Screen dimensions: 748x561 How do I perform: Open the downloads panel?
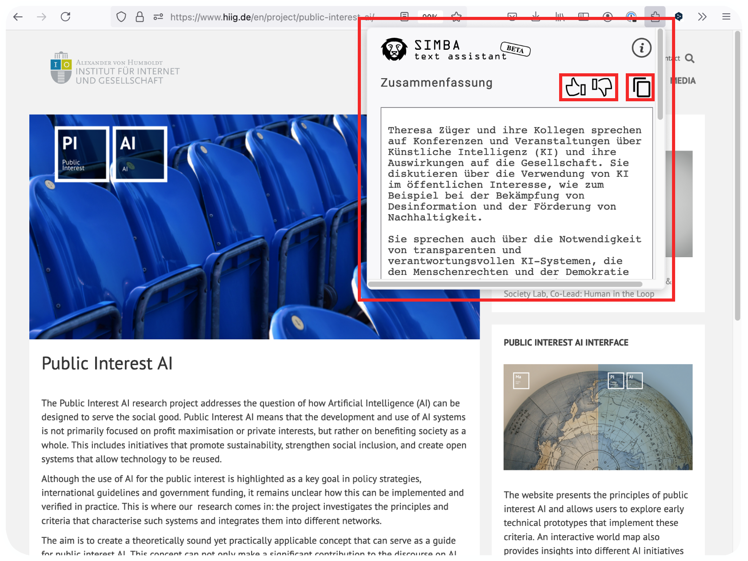pos(536,17)
